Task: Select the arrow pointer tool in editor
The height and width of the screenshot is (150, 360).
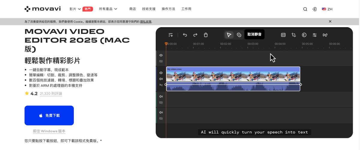Action: pyautogui.click(x=229, y=35)
